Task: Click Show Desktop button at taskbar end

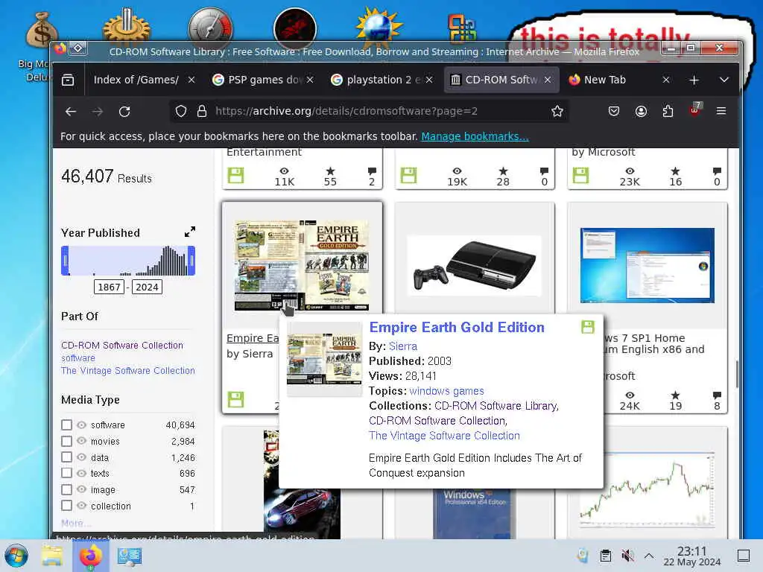Action: click(x=744, y=556)
